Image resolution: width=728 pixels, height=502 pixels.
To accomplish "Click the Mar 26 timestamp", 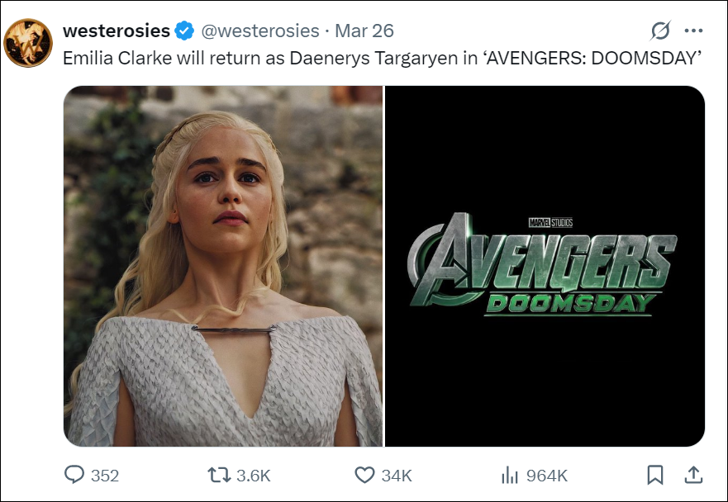I will pos(364,31).
